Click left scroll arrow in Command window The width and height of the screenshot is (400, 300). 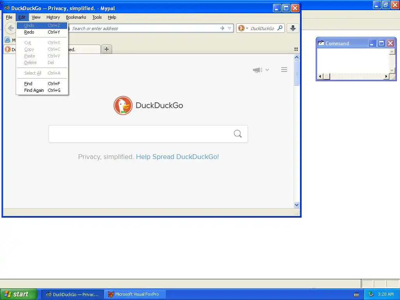pyautogui.click(x=320, y=76)
